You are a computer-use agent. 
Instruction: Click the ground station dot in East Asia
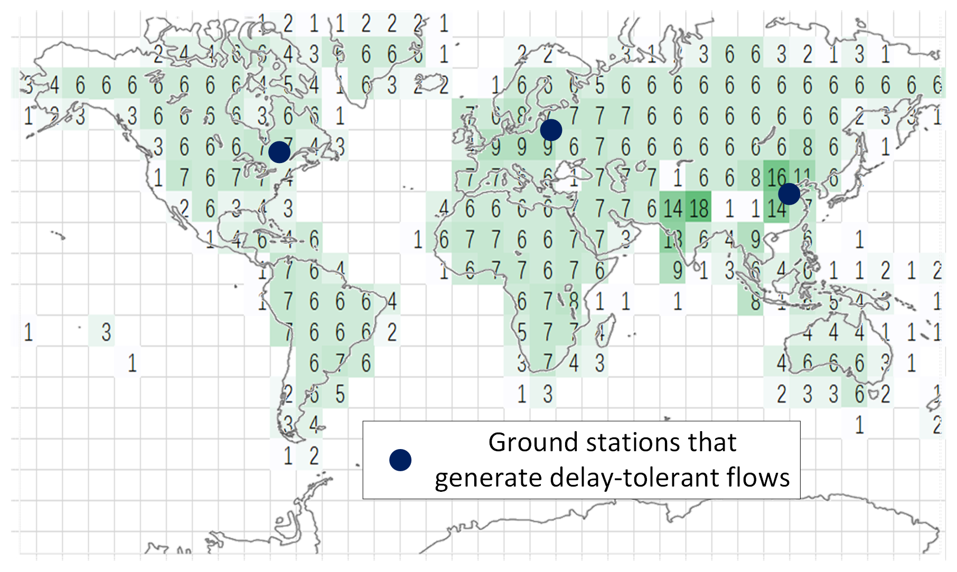point(789,194)
